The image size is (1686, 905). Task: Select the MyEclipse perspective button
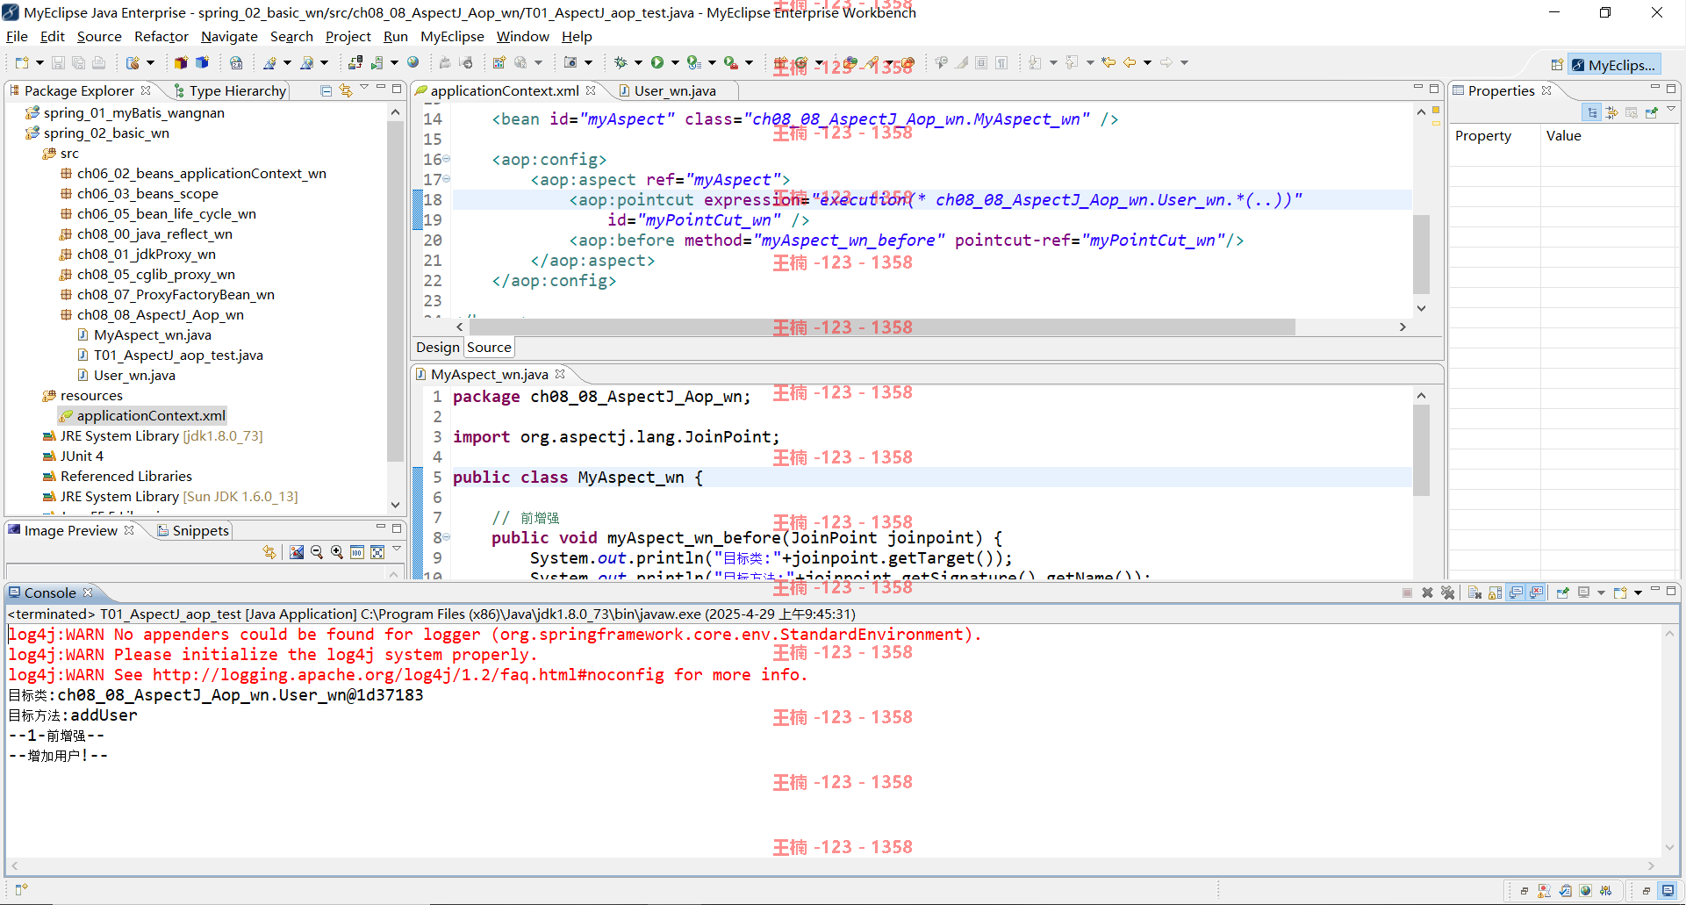1613,65
